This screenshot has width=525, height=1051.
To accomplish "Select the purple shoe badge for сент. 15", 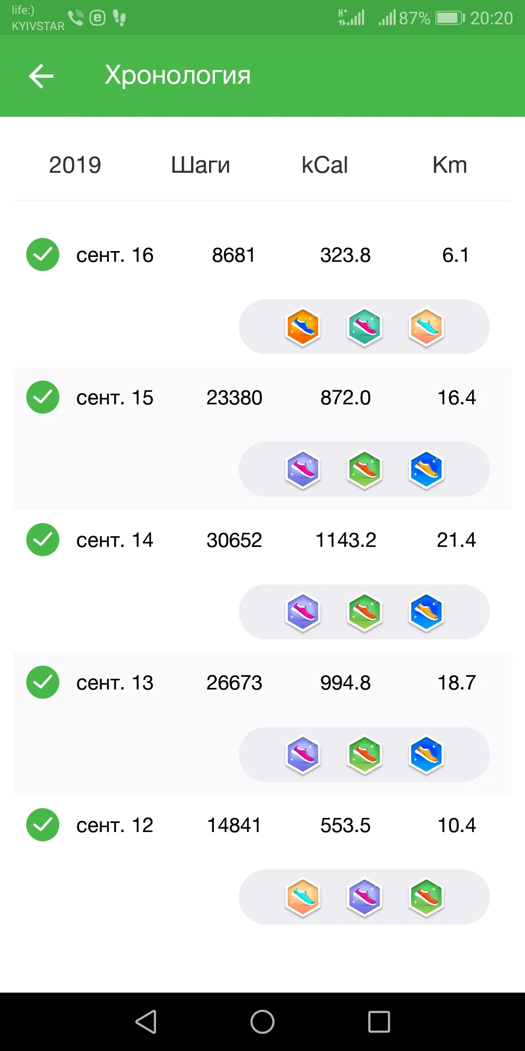I will tap(302, 469).
